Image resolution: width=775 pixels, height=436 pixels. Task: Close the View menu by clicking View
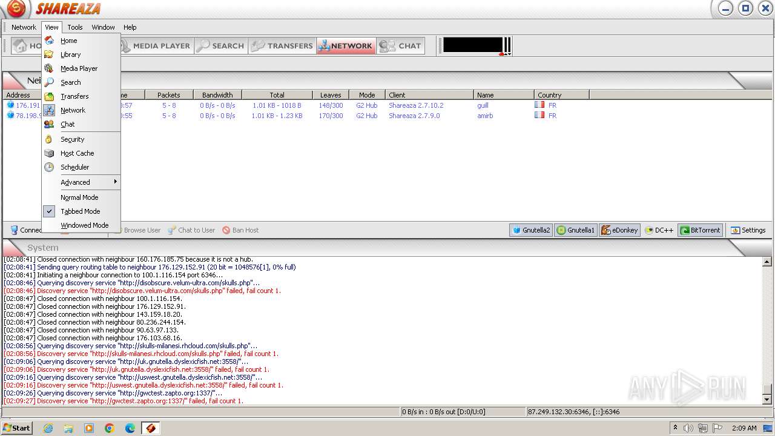pyautogui.click(x=51, y=27)
